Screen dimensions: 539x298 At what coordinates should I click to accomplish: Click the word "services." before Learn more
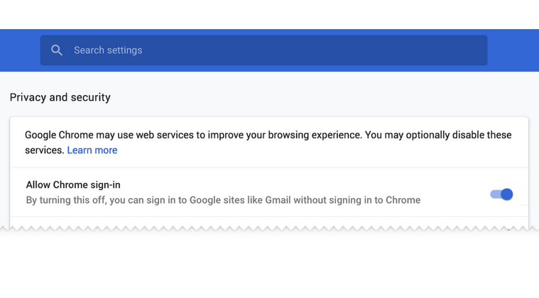[44, 150]
